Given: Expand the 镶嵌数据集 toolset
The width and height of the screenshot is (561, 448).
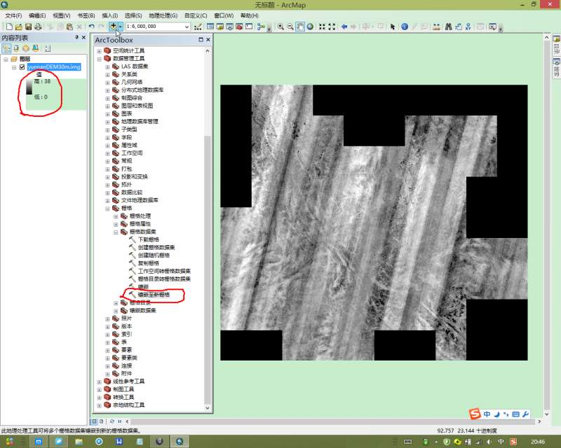Looking at the screenshot, I should (x=116, y=311).
